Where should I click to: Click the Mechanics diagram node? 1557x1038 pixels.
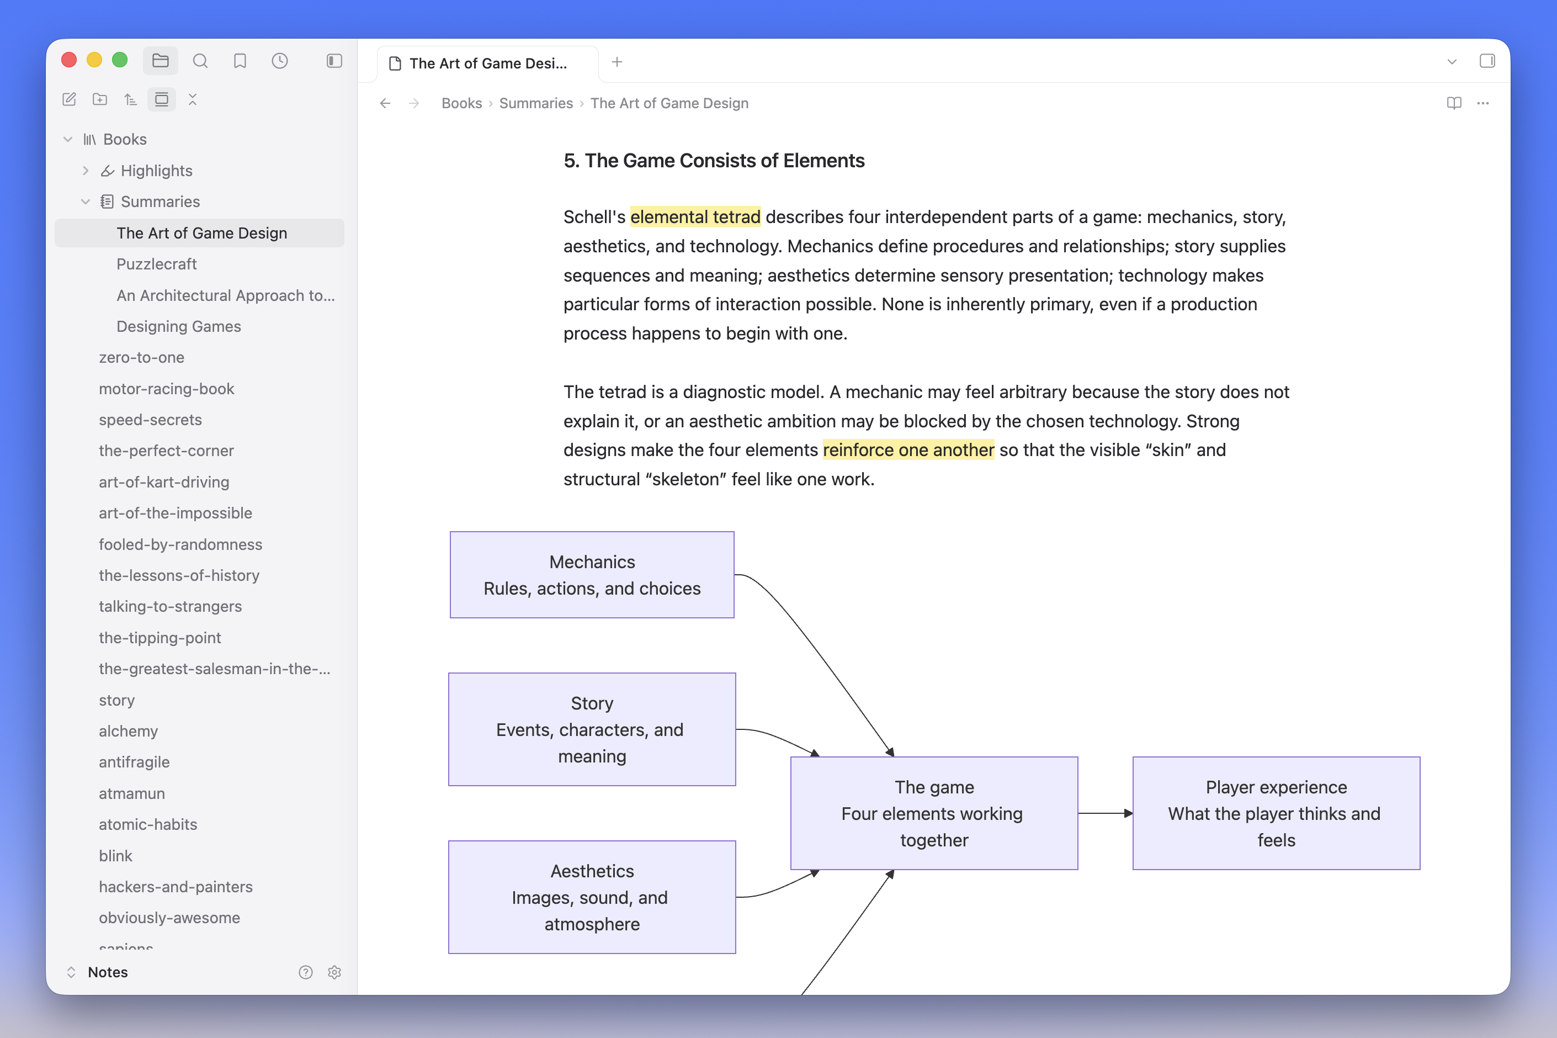point(592,575)
